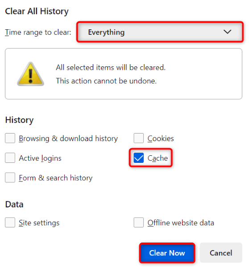Click the Clear Now button
The image size is (249, 267).
[x=167, y=253]
